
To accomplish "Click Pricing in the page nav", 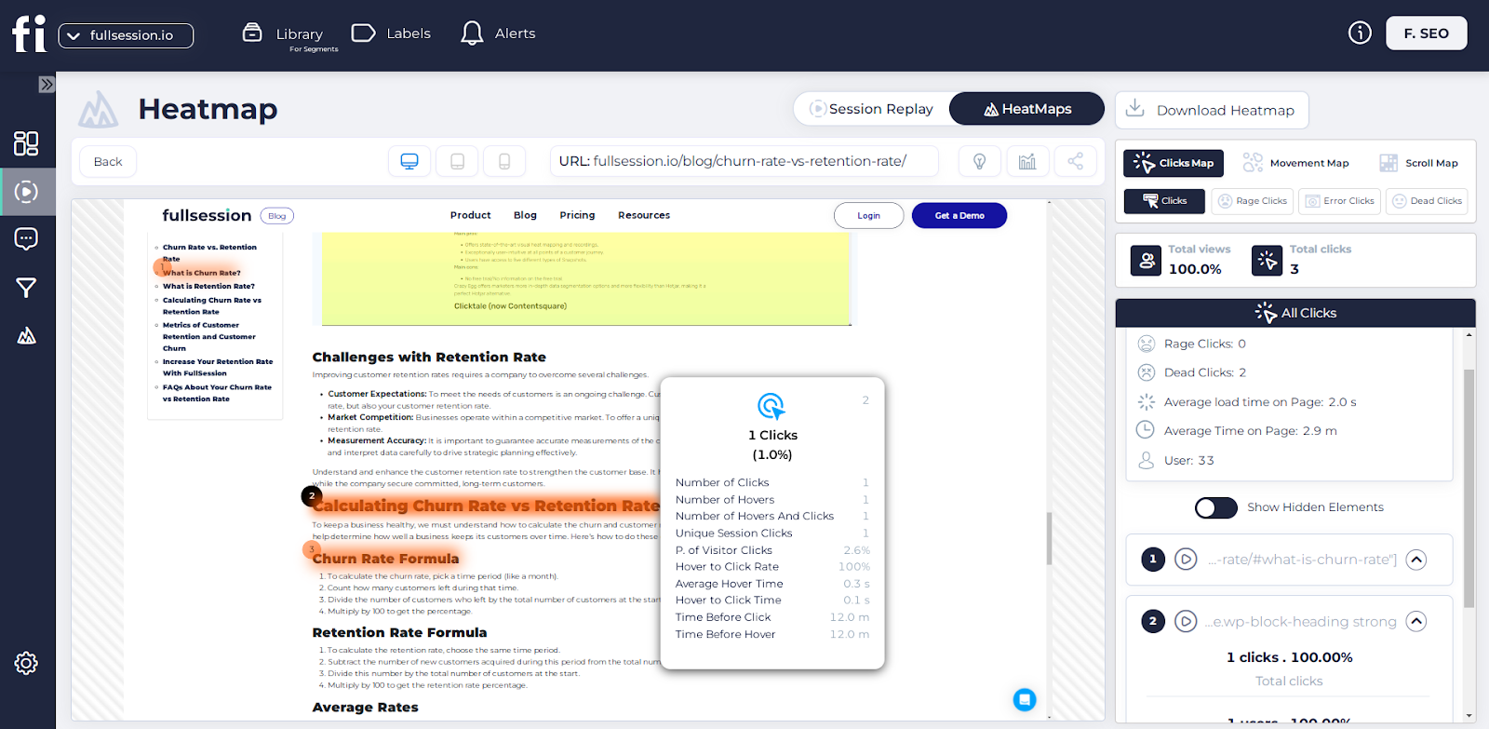I will click(577, 215).
